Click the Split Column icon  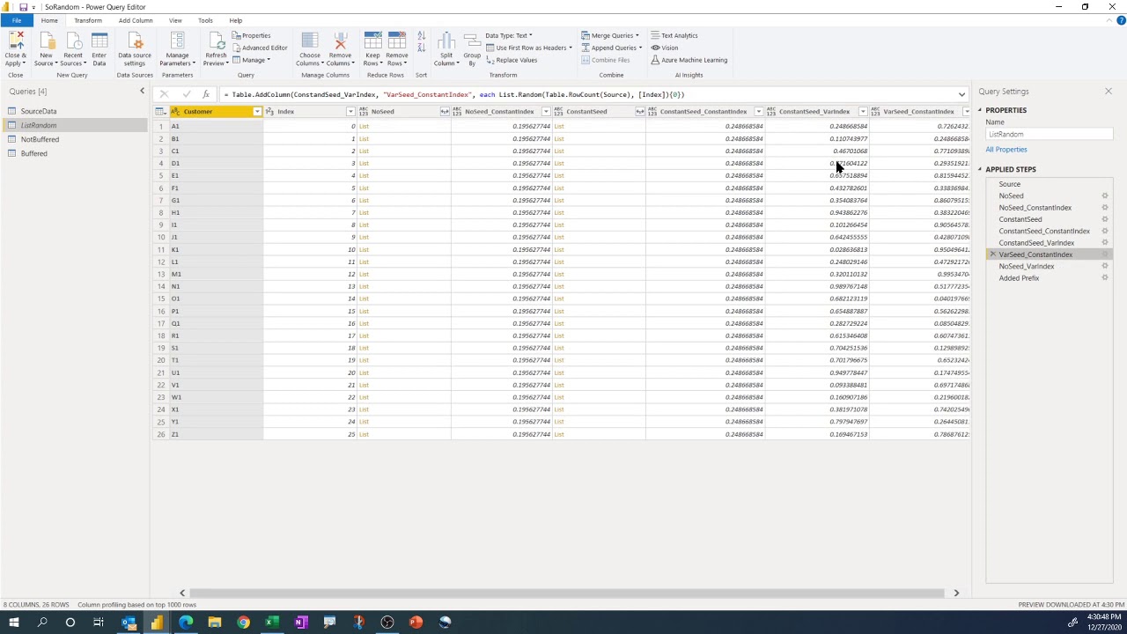coord(446,49)
